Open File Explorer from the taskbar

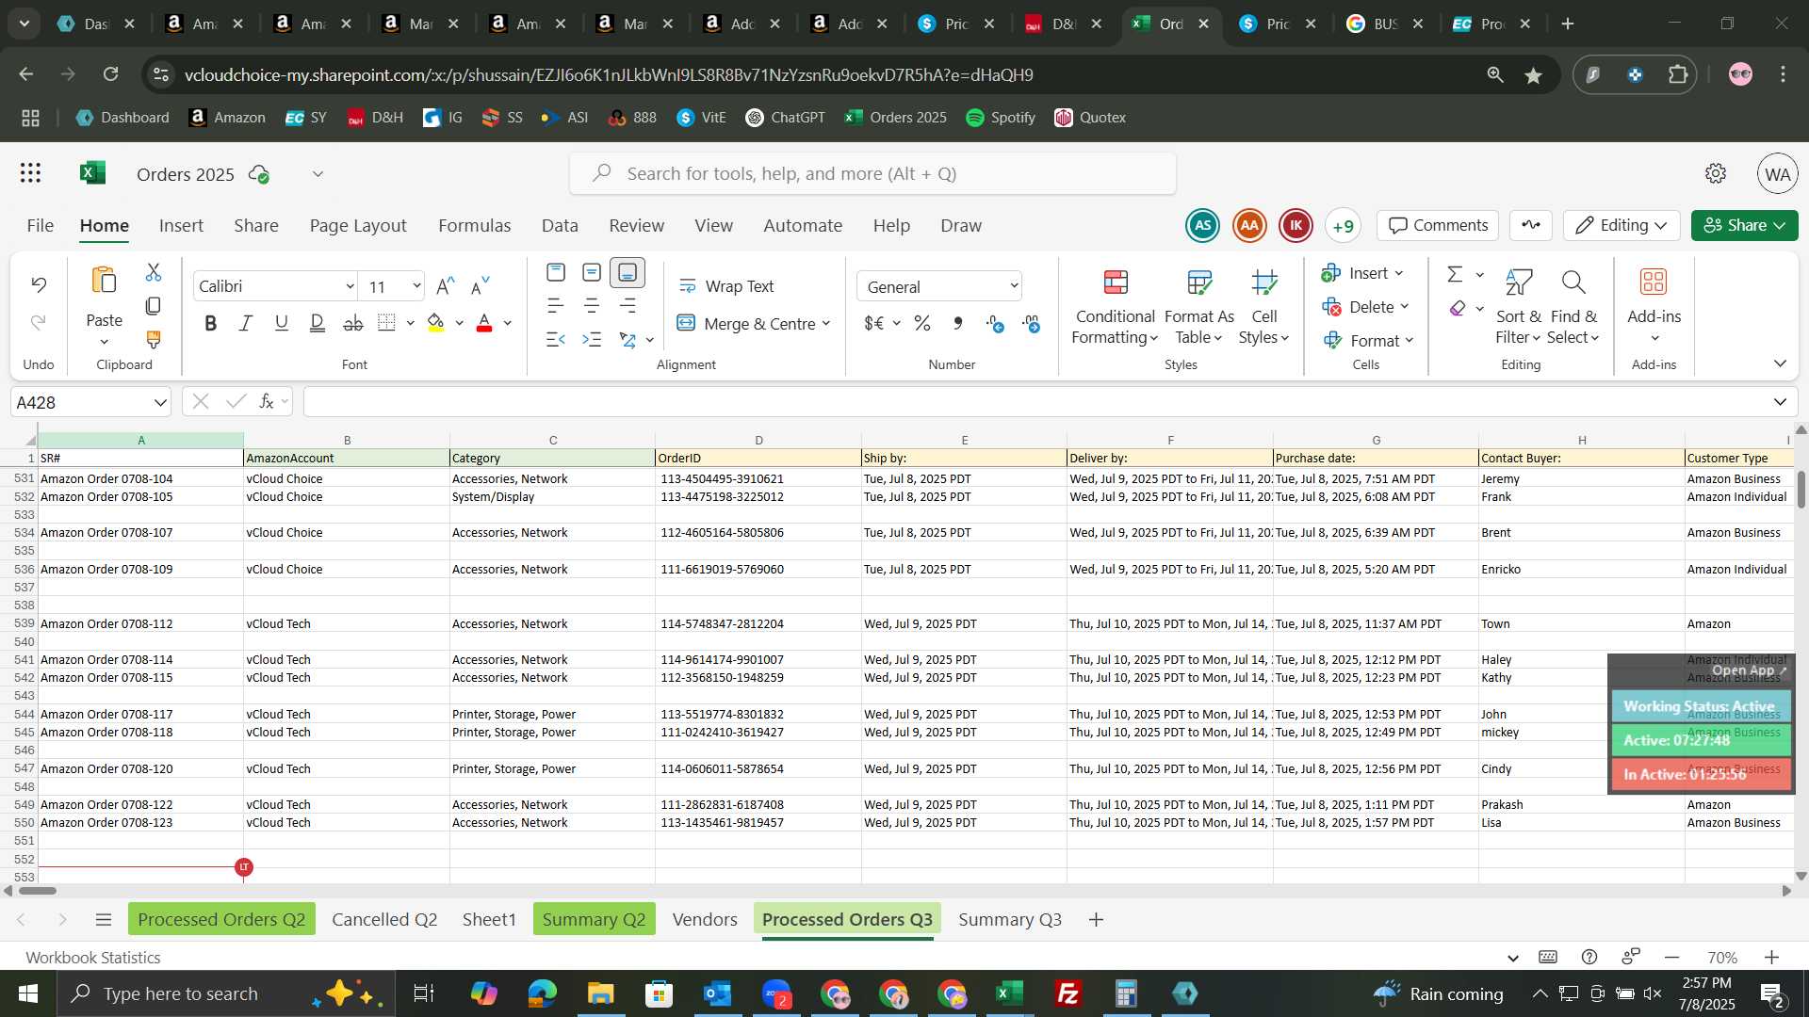pos(600,993)
